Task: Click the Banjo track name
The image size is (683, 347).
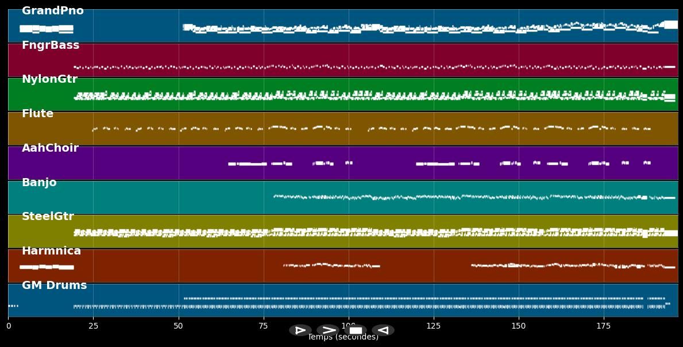Action: tap(39, 183)
